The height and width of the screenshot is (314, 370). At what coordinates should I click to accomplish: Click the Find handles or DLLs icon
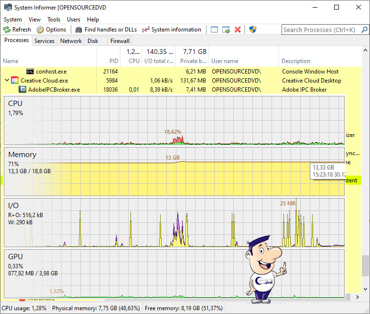[x=79, y=30]
